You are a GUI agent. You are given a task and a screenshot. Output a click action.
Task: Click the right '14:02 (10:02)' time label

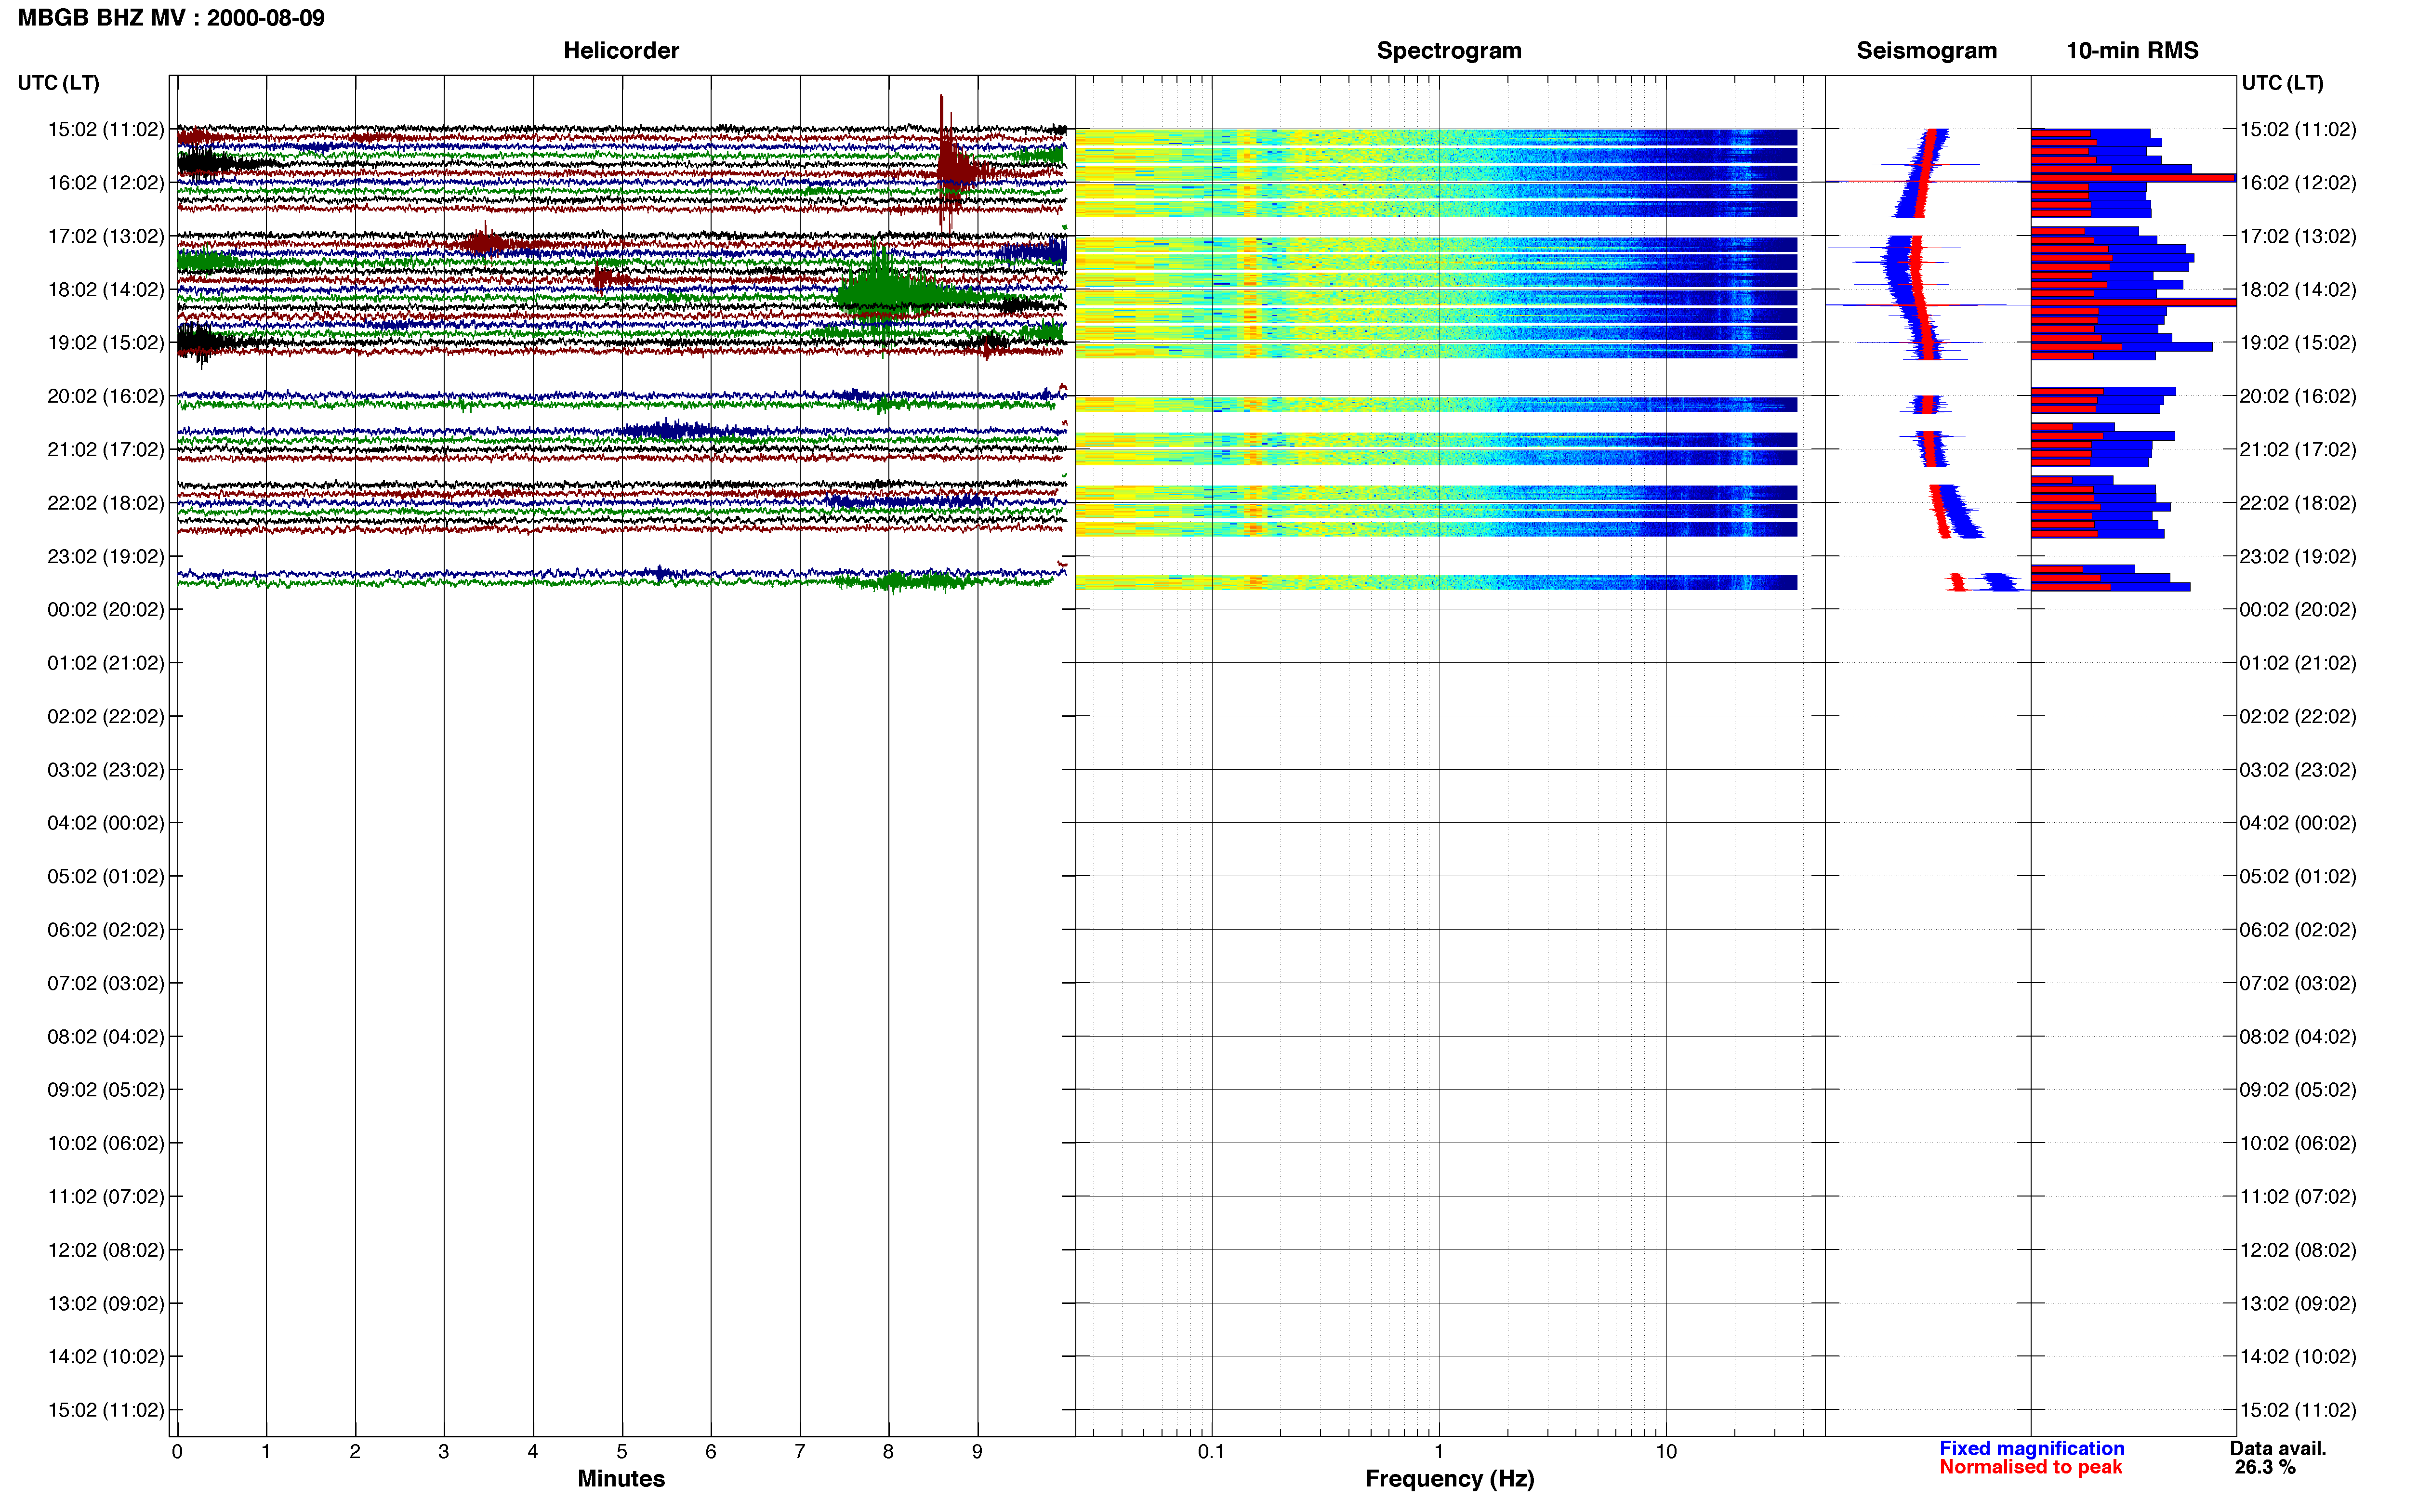coord(2298,1357)
